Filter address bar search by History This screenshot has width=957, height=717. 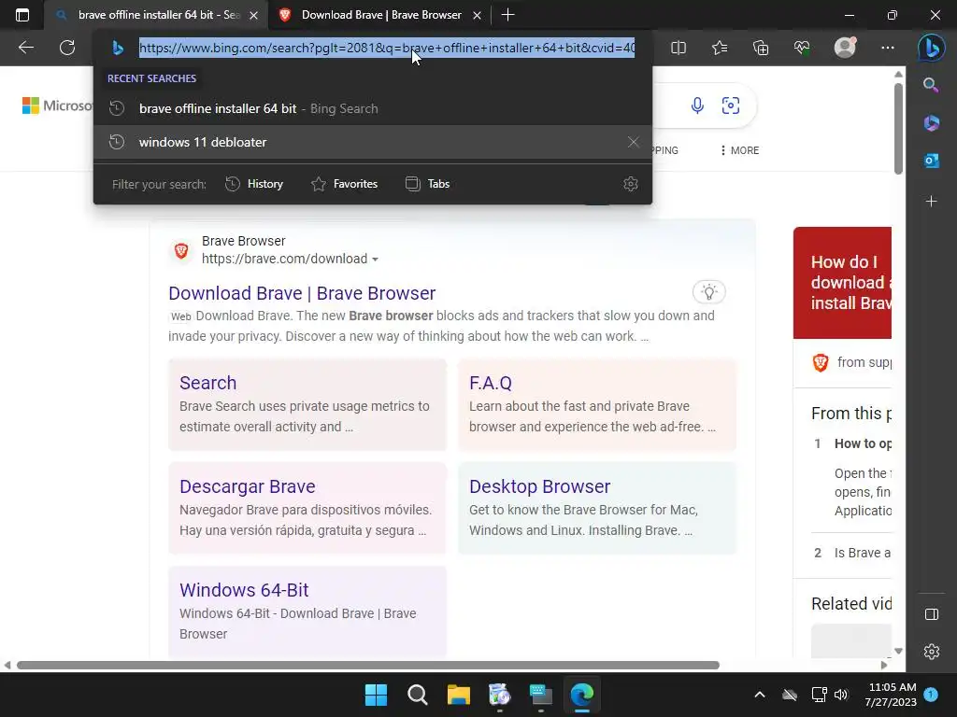click(x=254, y=184)
